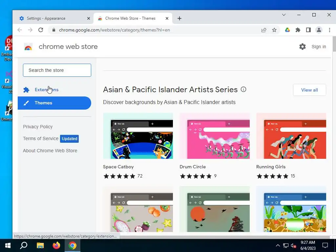Screen dimensions: 336x252
Task: Select Chrome Web Store - Themes tab
Action: click(133, 18)
